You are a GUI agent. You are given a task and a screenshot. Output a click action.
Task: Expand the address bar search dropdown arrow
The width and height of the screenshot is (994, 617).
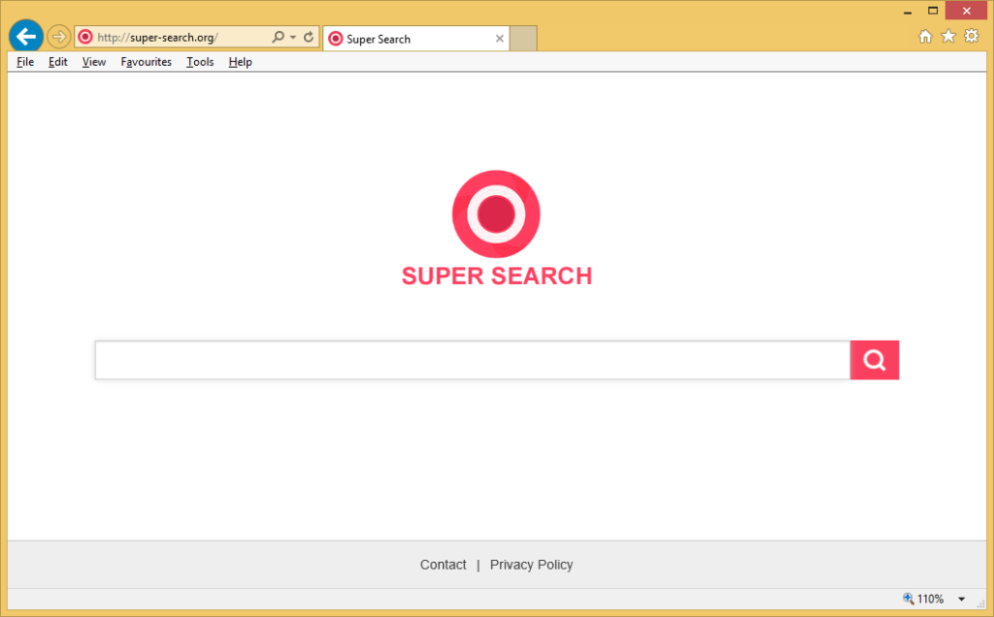click(292, 38)
